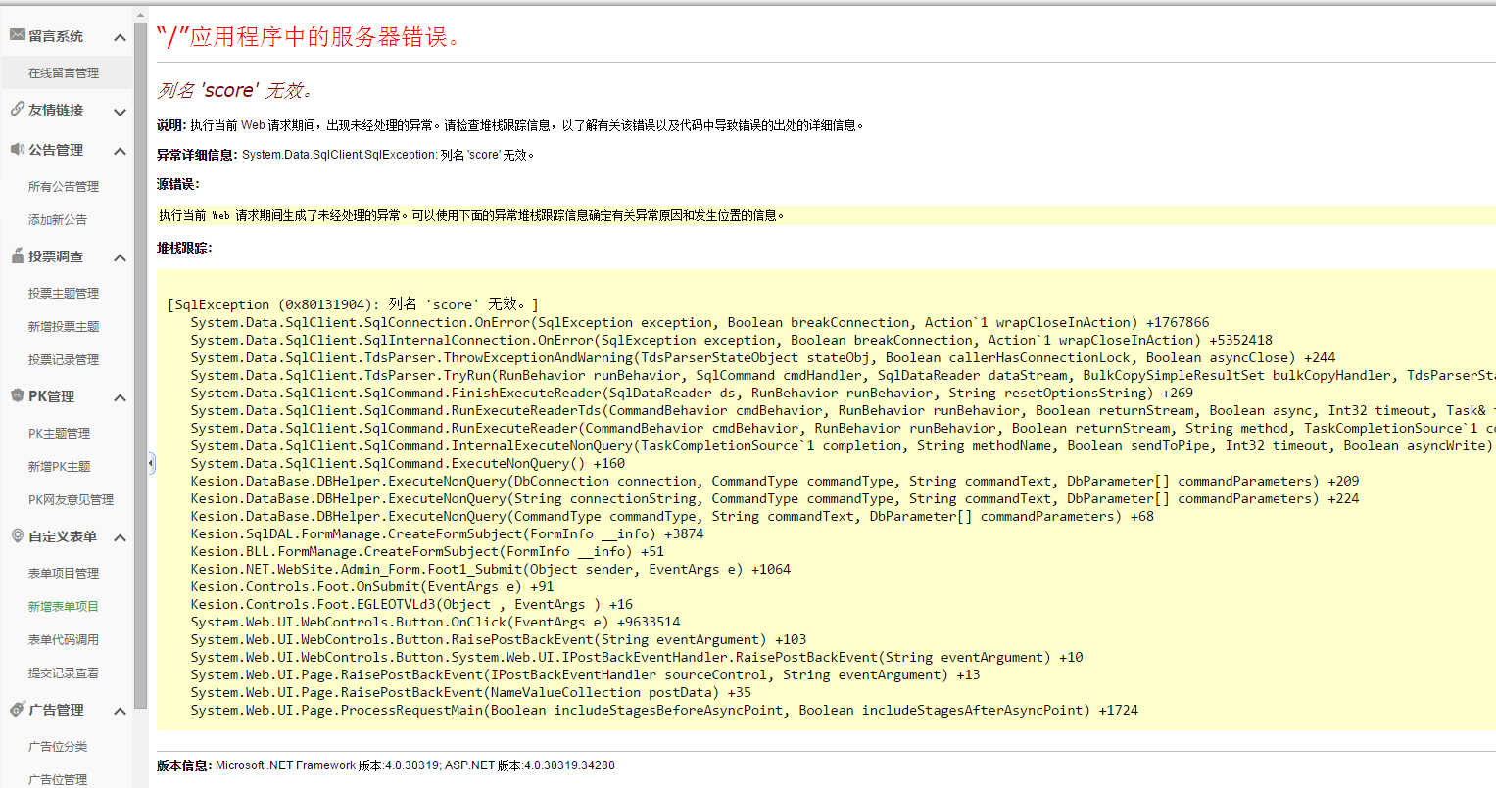Image resolution: width=1496 pixels, height=788 pixels.
Task: Collapse the 投票调查 section chevron
Action: click(x=120, y=257)
